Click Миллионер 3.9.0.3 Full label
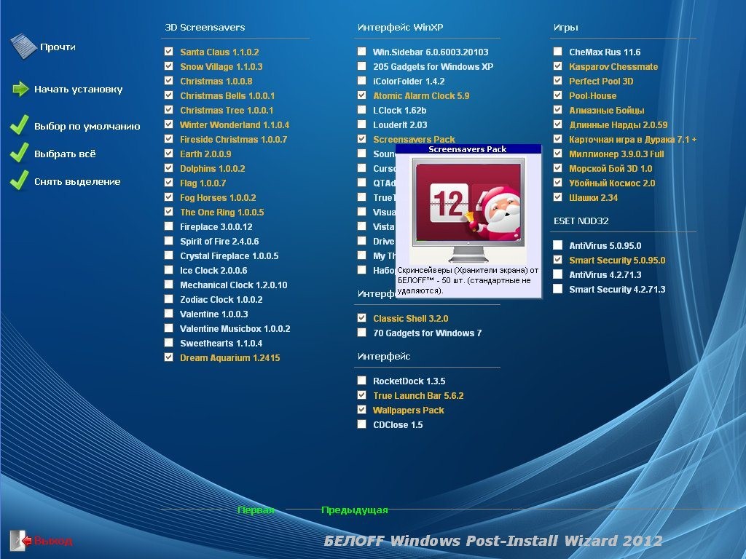The image size is (746, 559). [616, 154]
